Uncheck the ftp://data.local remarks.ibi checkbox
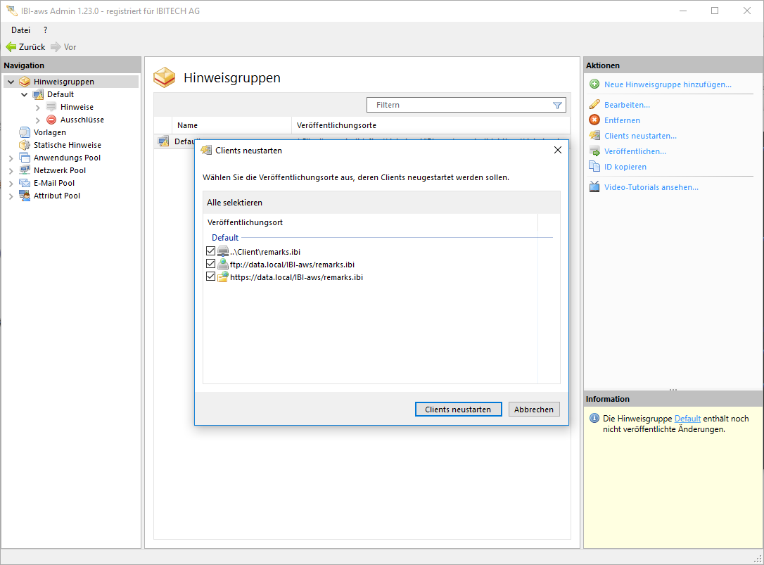Screen dimensions: 764x565 (x=210, y=264)
